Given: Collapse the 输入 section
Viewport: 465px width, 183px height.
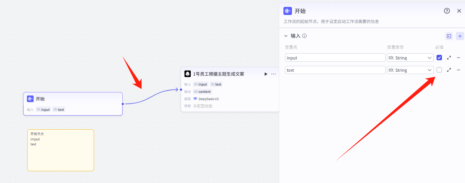Looking at the screenshot, I should pyautogui.click(x=286, y=36).
